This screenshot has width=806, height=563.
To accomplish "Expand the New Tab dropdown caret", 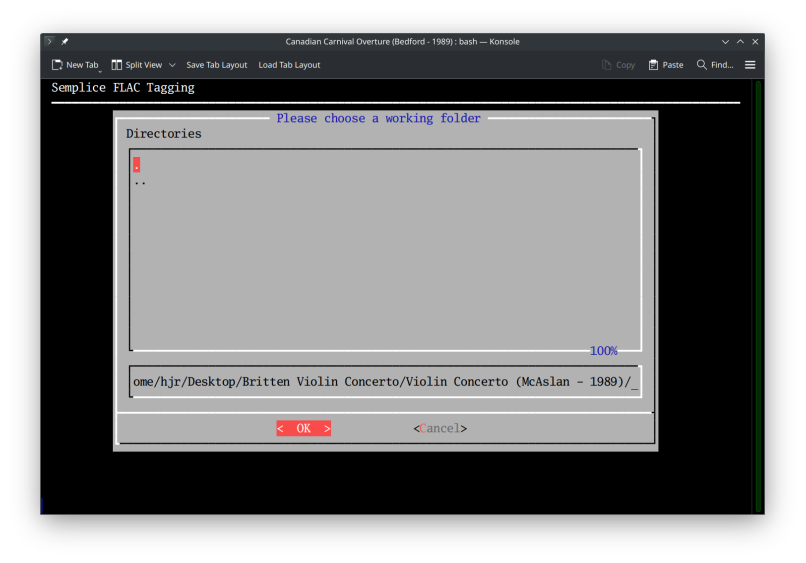I will click(100, 71).
